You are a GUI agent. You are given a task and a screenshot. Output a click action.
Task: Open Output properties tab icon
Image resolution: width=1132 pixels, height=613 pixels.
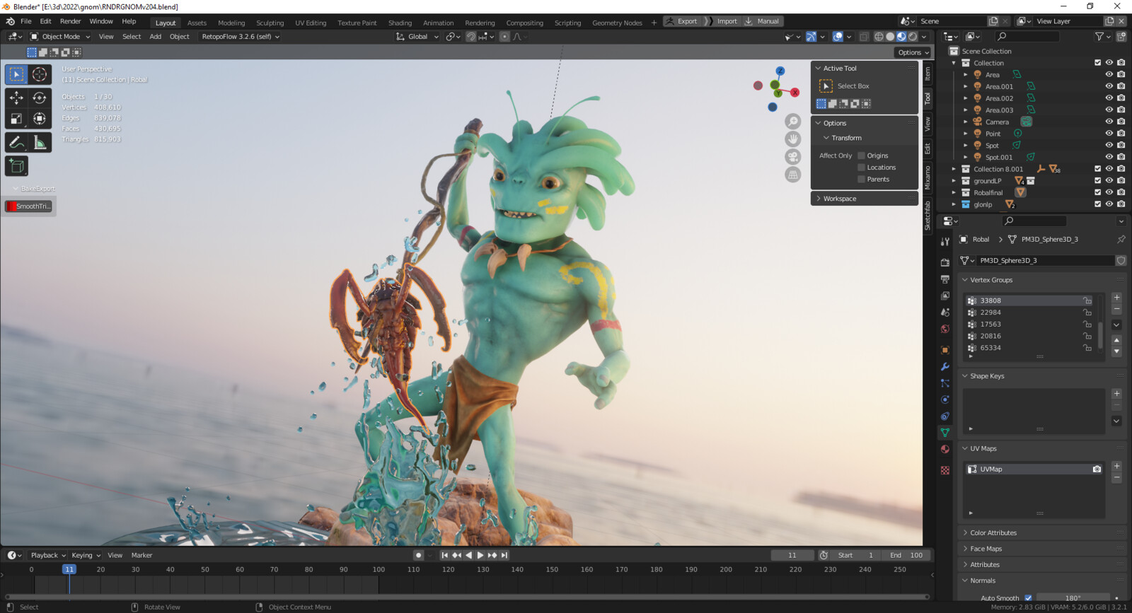[945, 279]
